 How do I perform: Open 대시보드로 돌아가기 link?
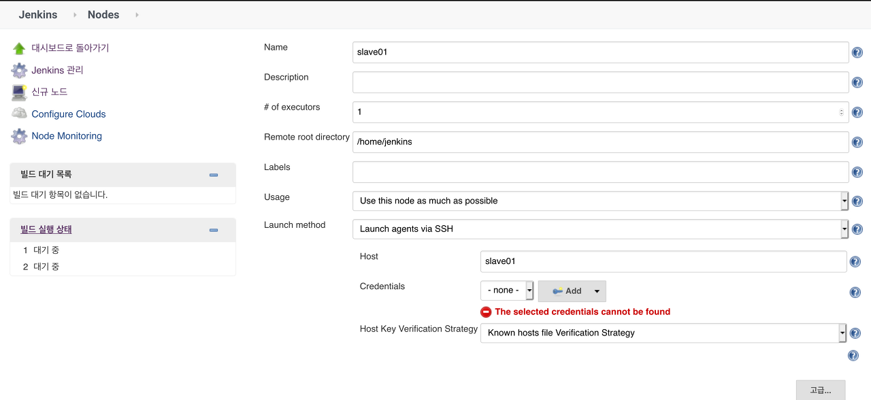click(70, 48)
